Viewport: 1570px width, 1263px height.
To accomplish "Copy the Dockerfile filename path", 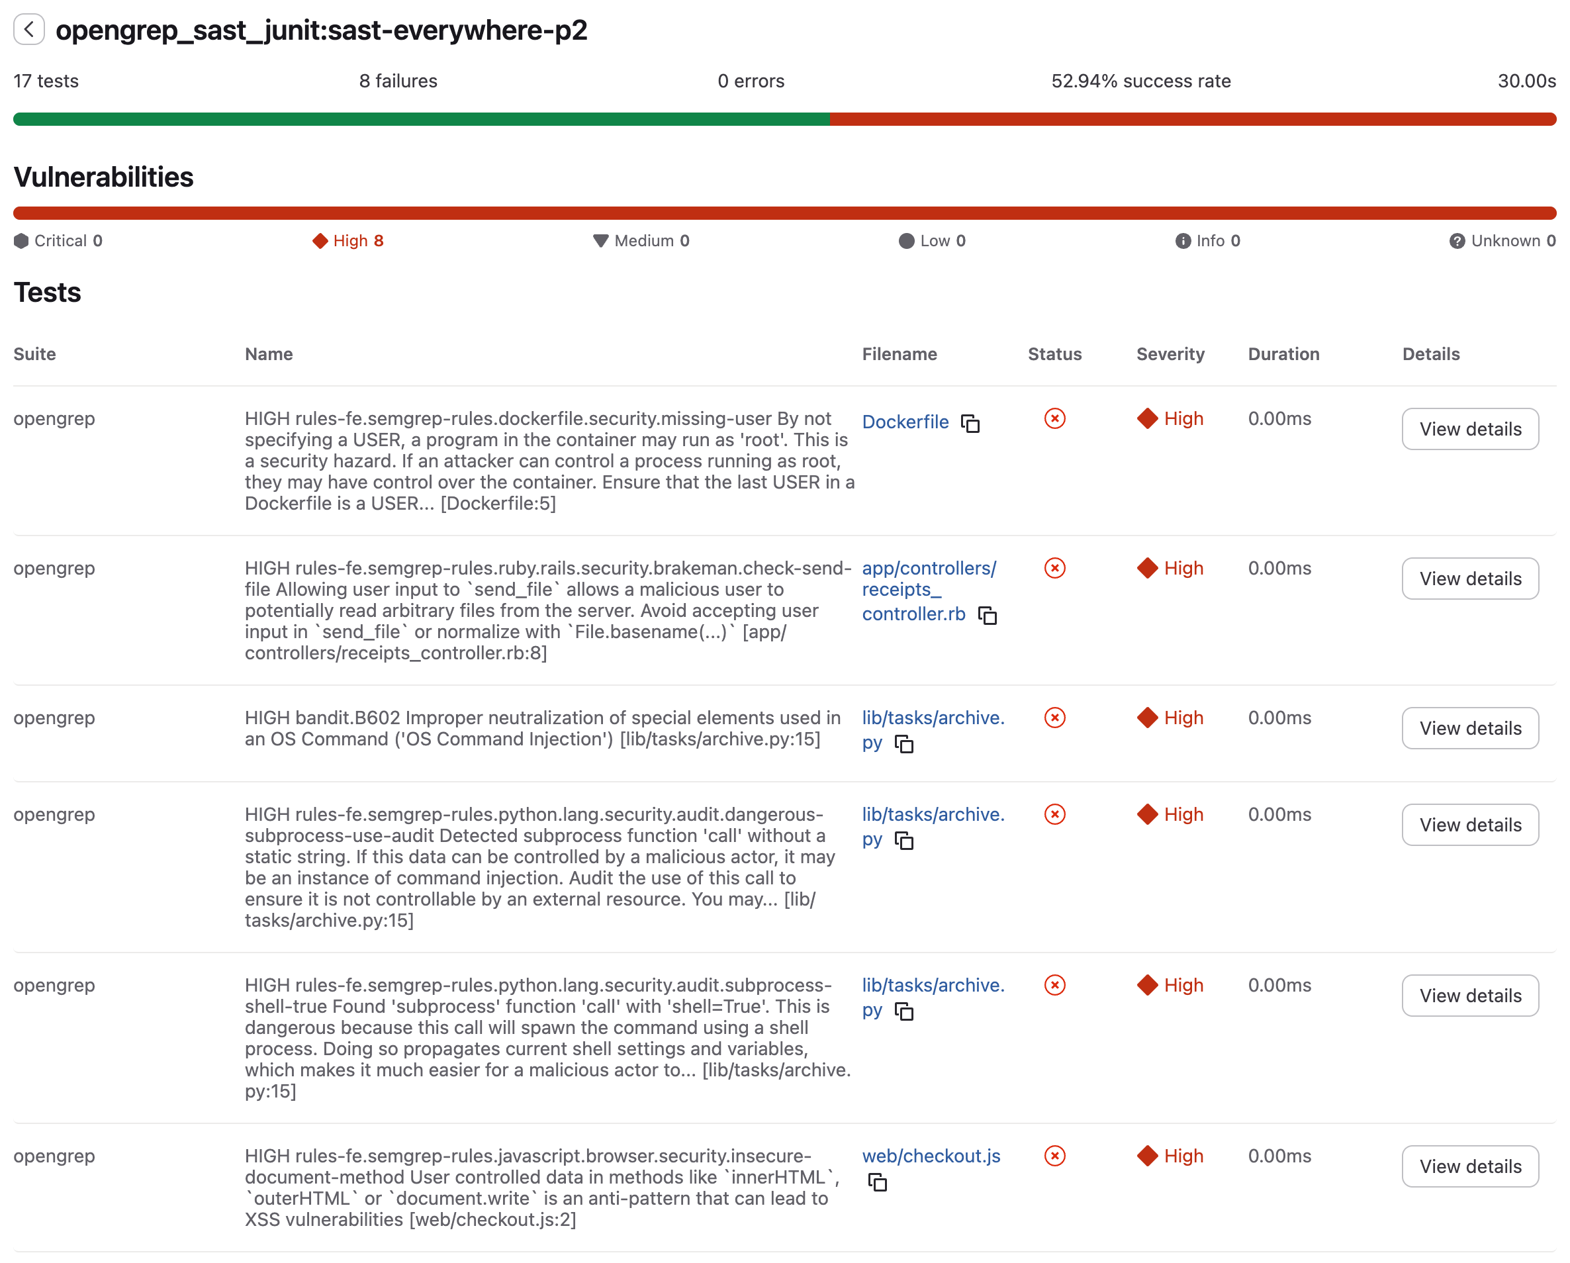I will click(x=971, y=423).
